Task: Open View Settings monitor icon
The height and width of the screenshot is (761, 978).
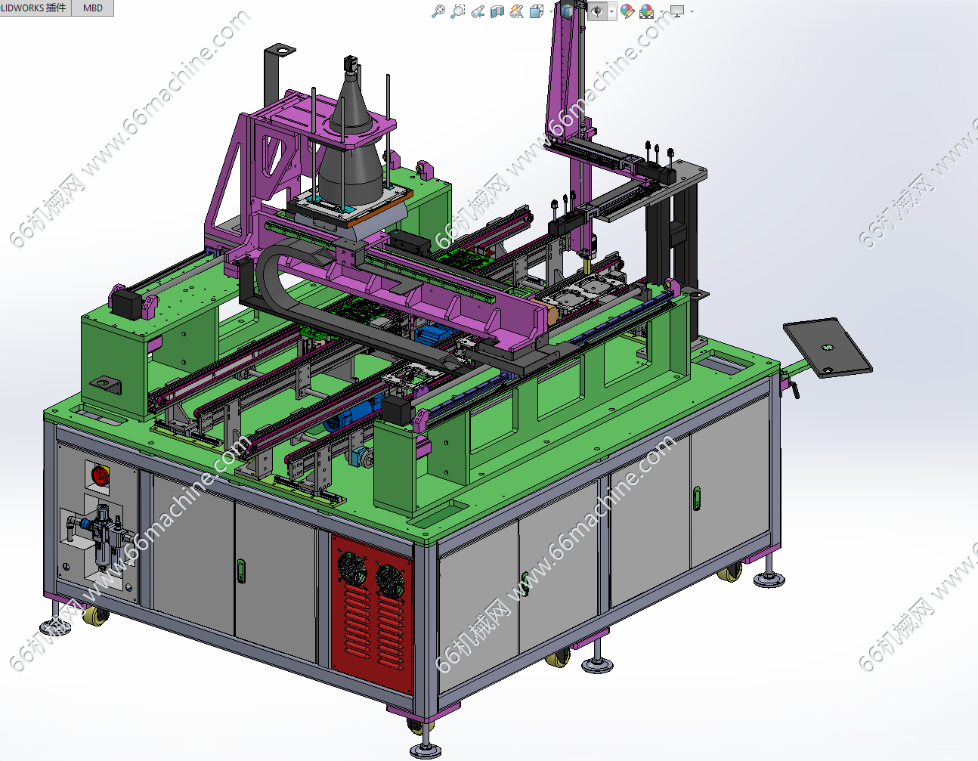Action: 677,11
